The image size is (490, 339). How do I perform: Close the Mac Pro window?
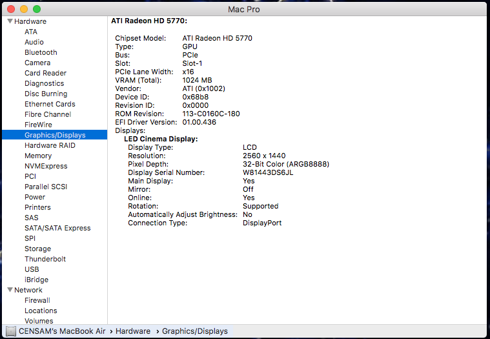(11, 9)
